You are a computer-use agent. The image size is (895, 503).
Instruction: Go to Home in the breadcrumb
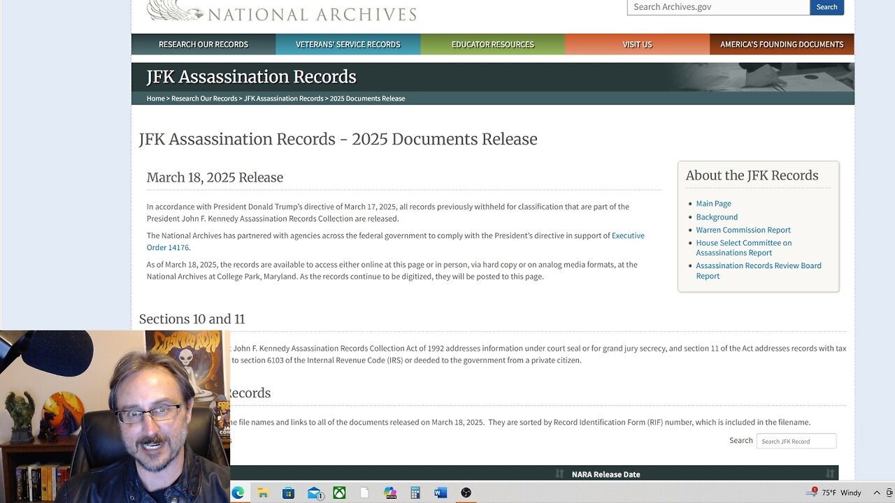(156, 99)
